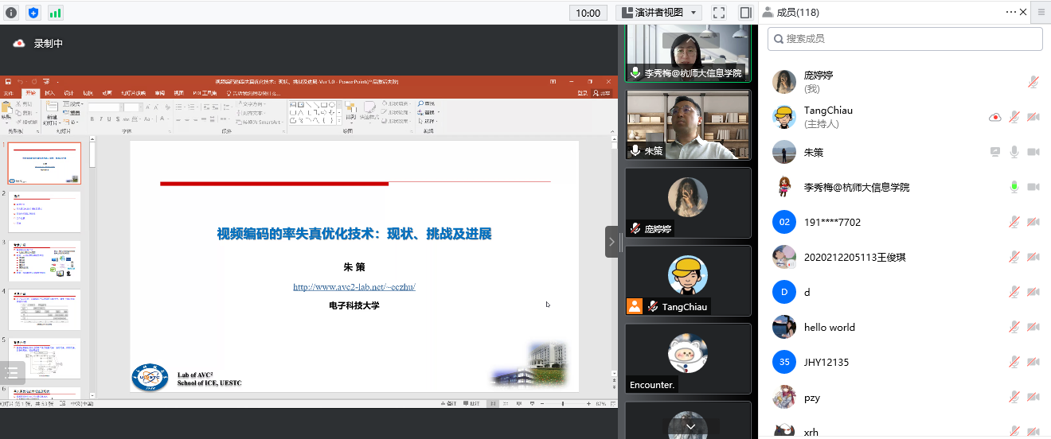This screenshot has height=439, width=1051.
Task: Collapse the video sidebar with the chevron handle
Action: point(611,242)
